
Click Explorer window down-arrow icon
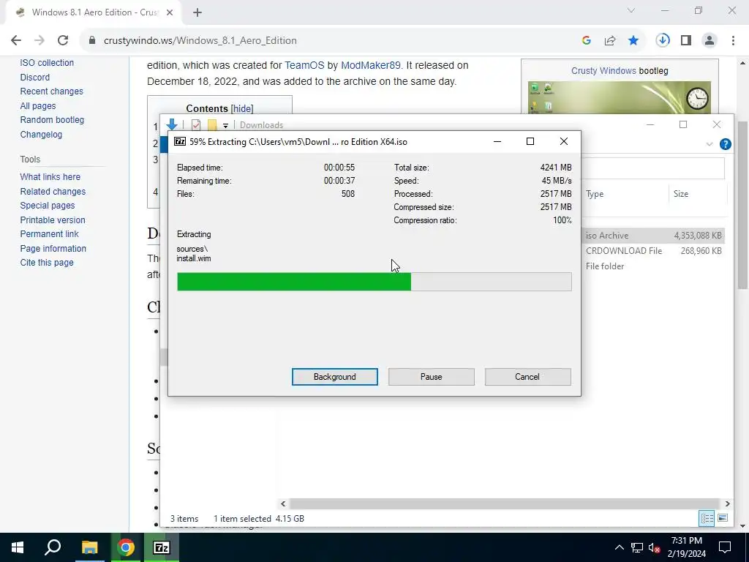point(172,124)
